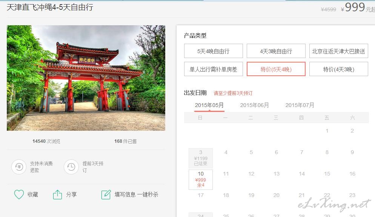Image resolution: width=375 pixels, height=217 pixels.
Task: Click the heart favorite icon
Action: click(x=19, y=194)
